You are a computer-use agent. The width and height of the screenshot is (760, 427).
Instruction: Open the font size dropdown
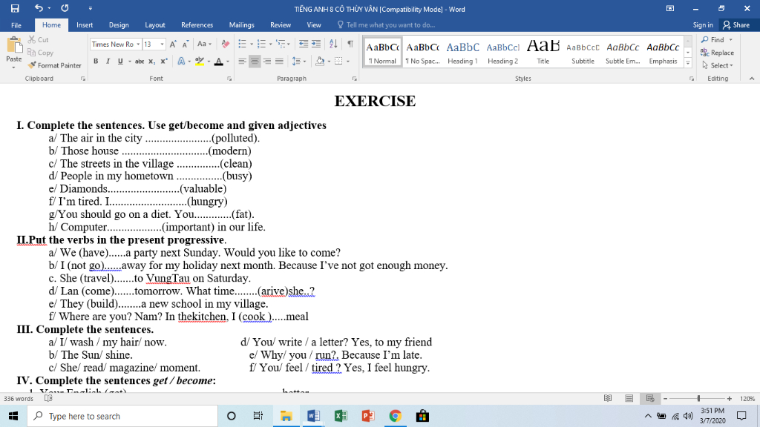pyautogui.click(x=162, y=44)
